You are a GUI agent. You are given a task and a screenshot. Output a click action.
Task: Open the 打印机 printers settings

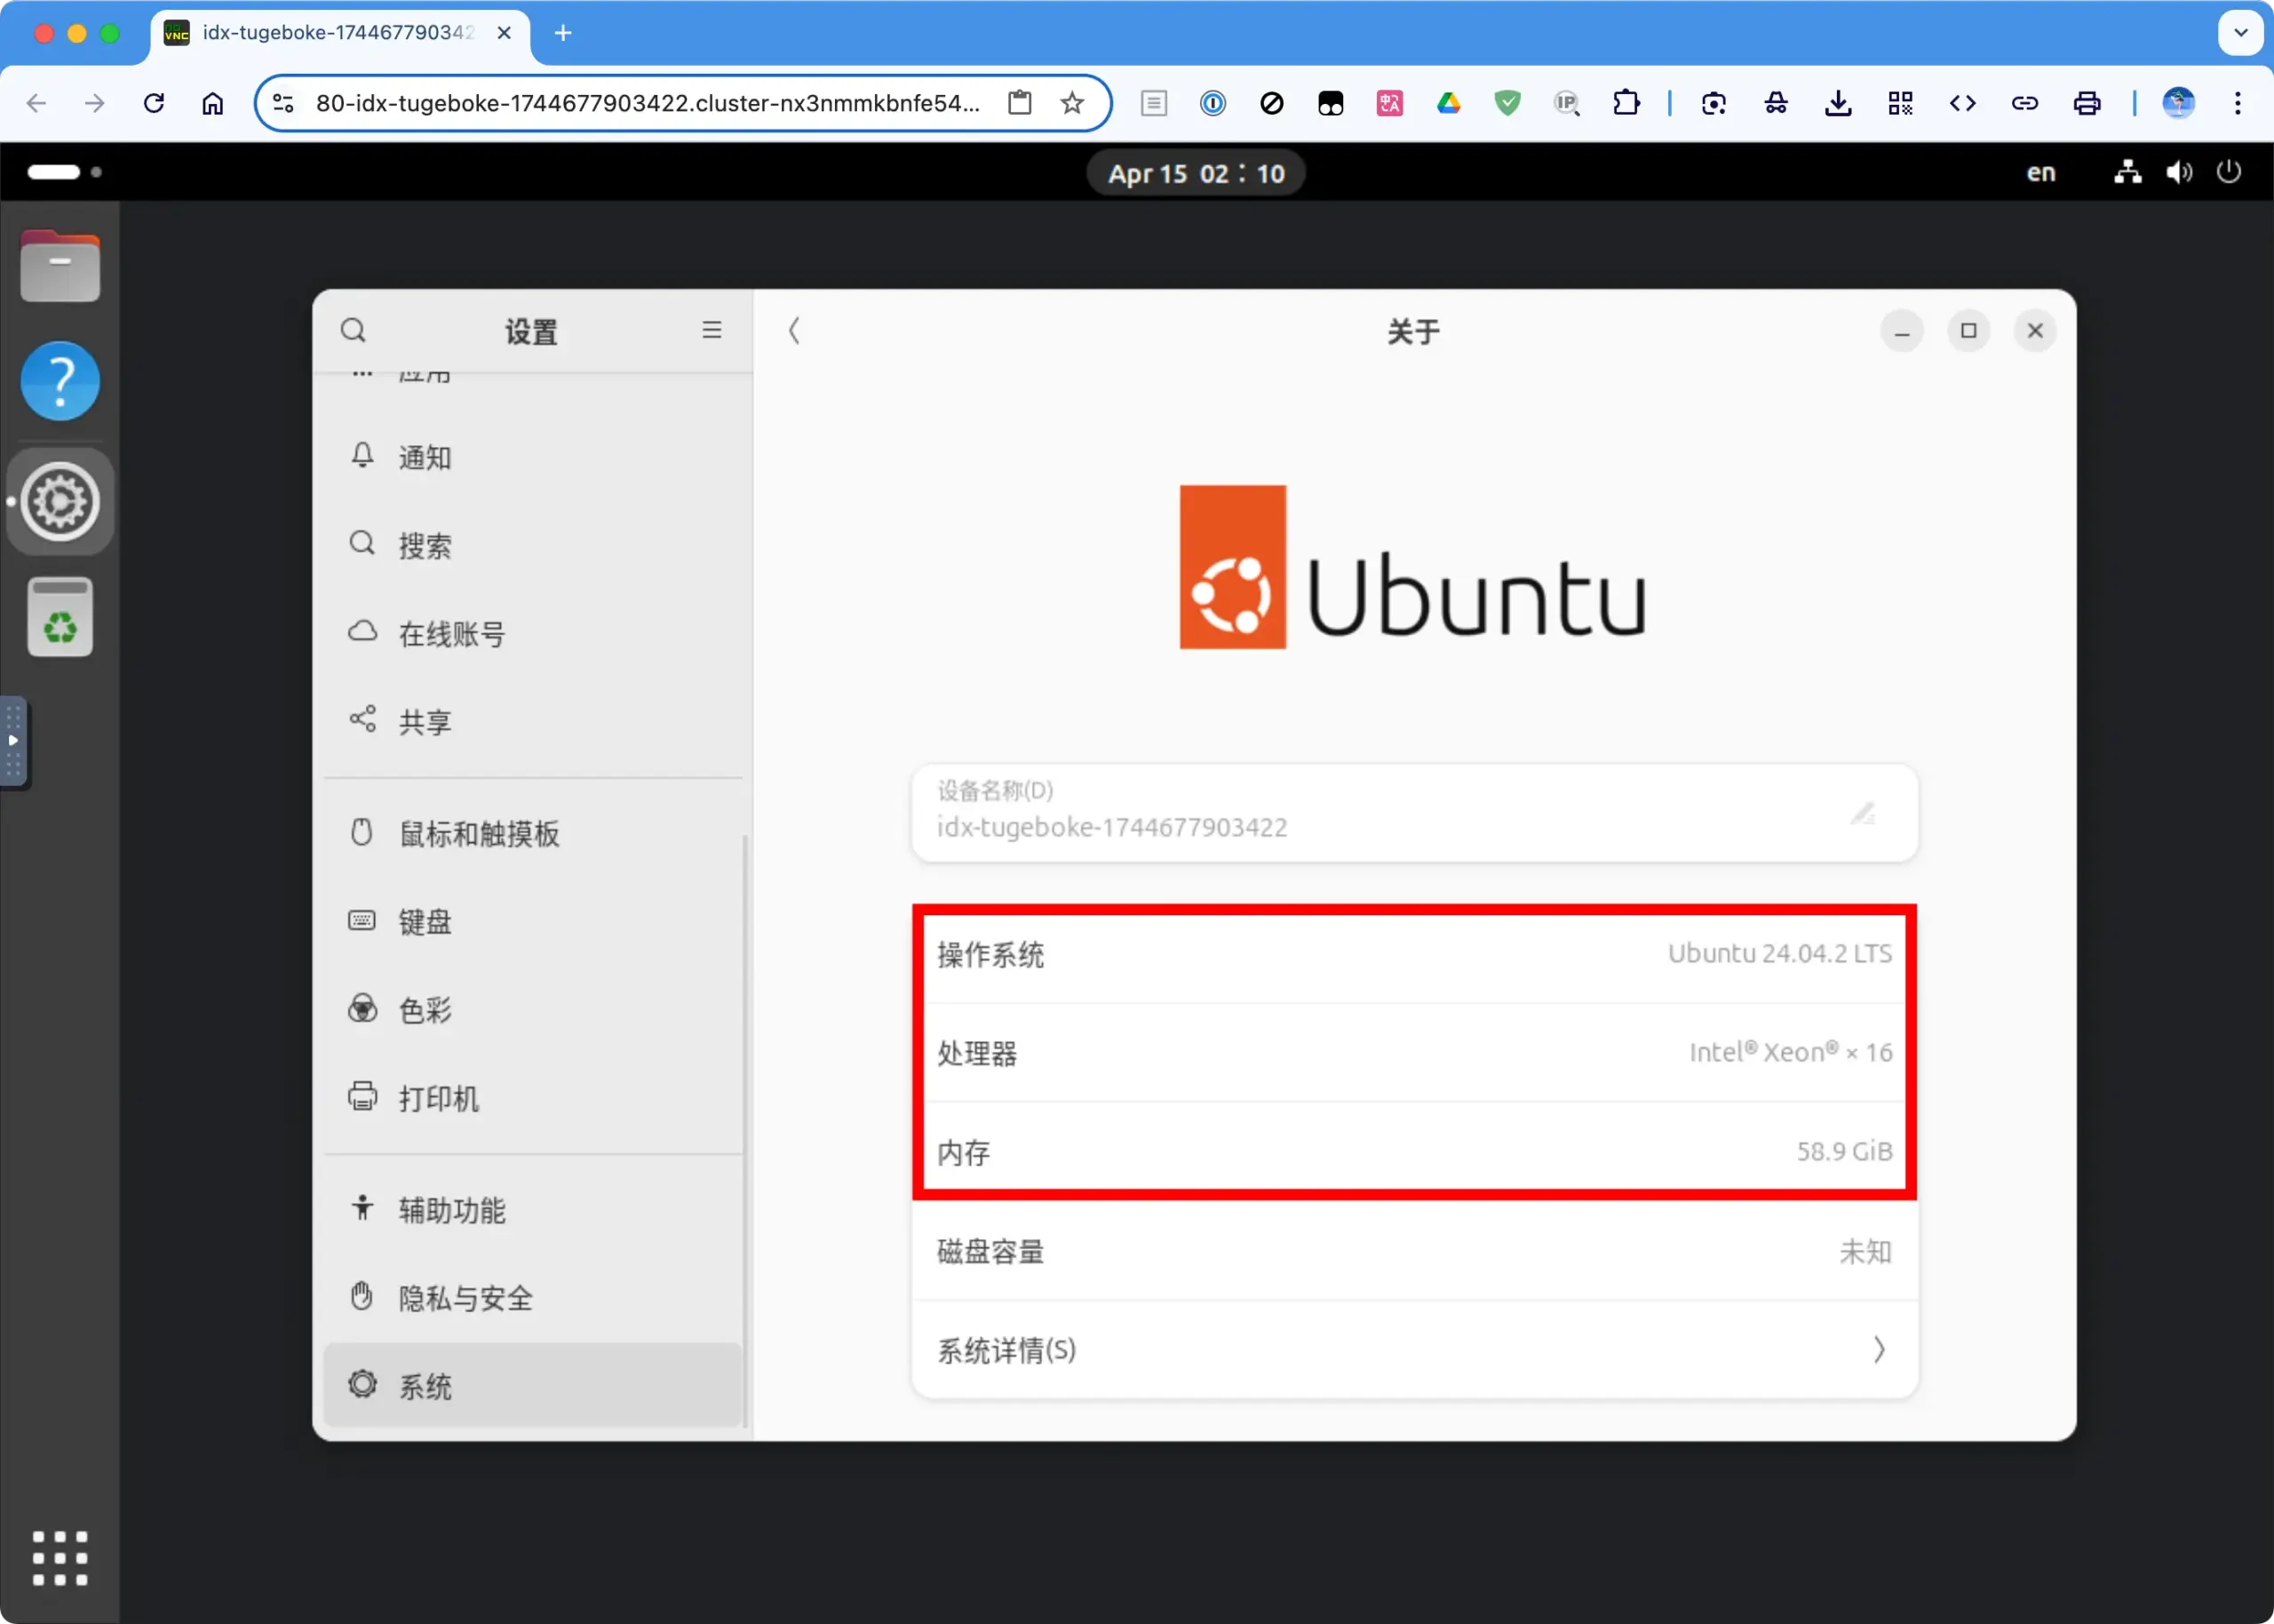533,1098
